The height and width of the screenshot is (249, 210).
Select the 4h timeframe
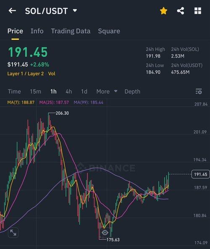coord(69,91)
